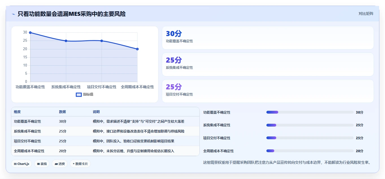Click the 20分 value beside the last progress bar

coord(360,151)
